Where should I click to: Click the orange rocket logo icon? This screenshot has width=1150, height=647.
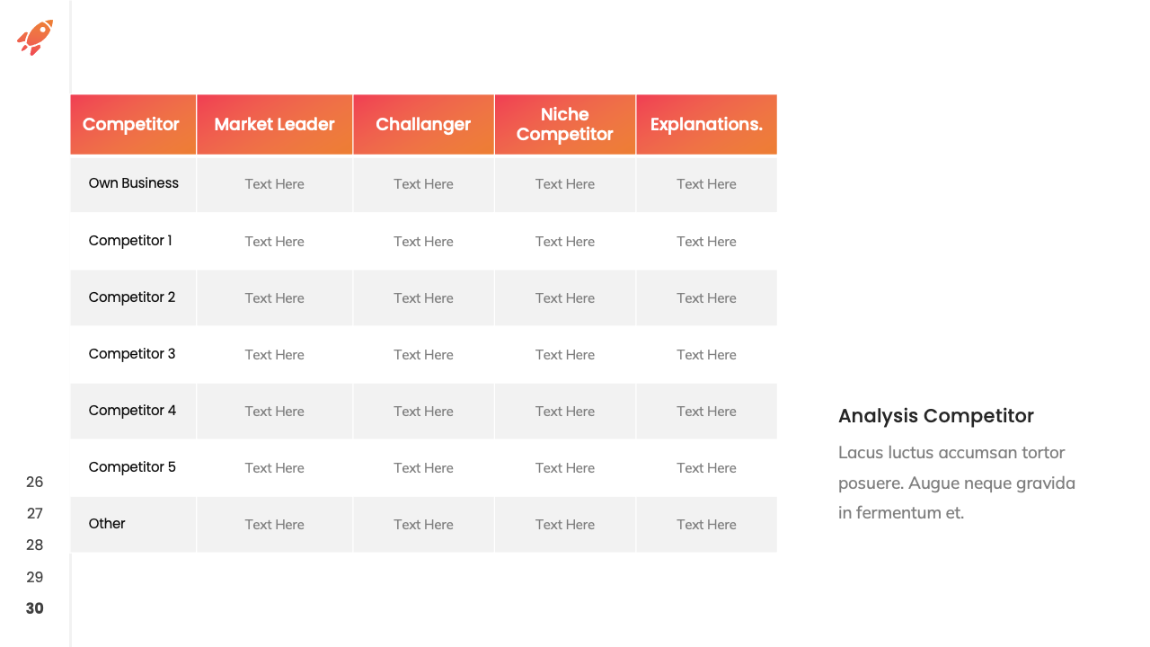click(x=35, y=37)
